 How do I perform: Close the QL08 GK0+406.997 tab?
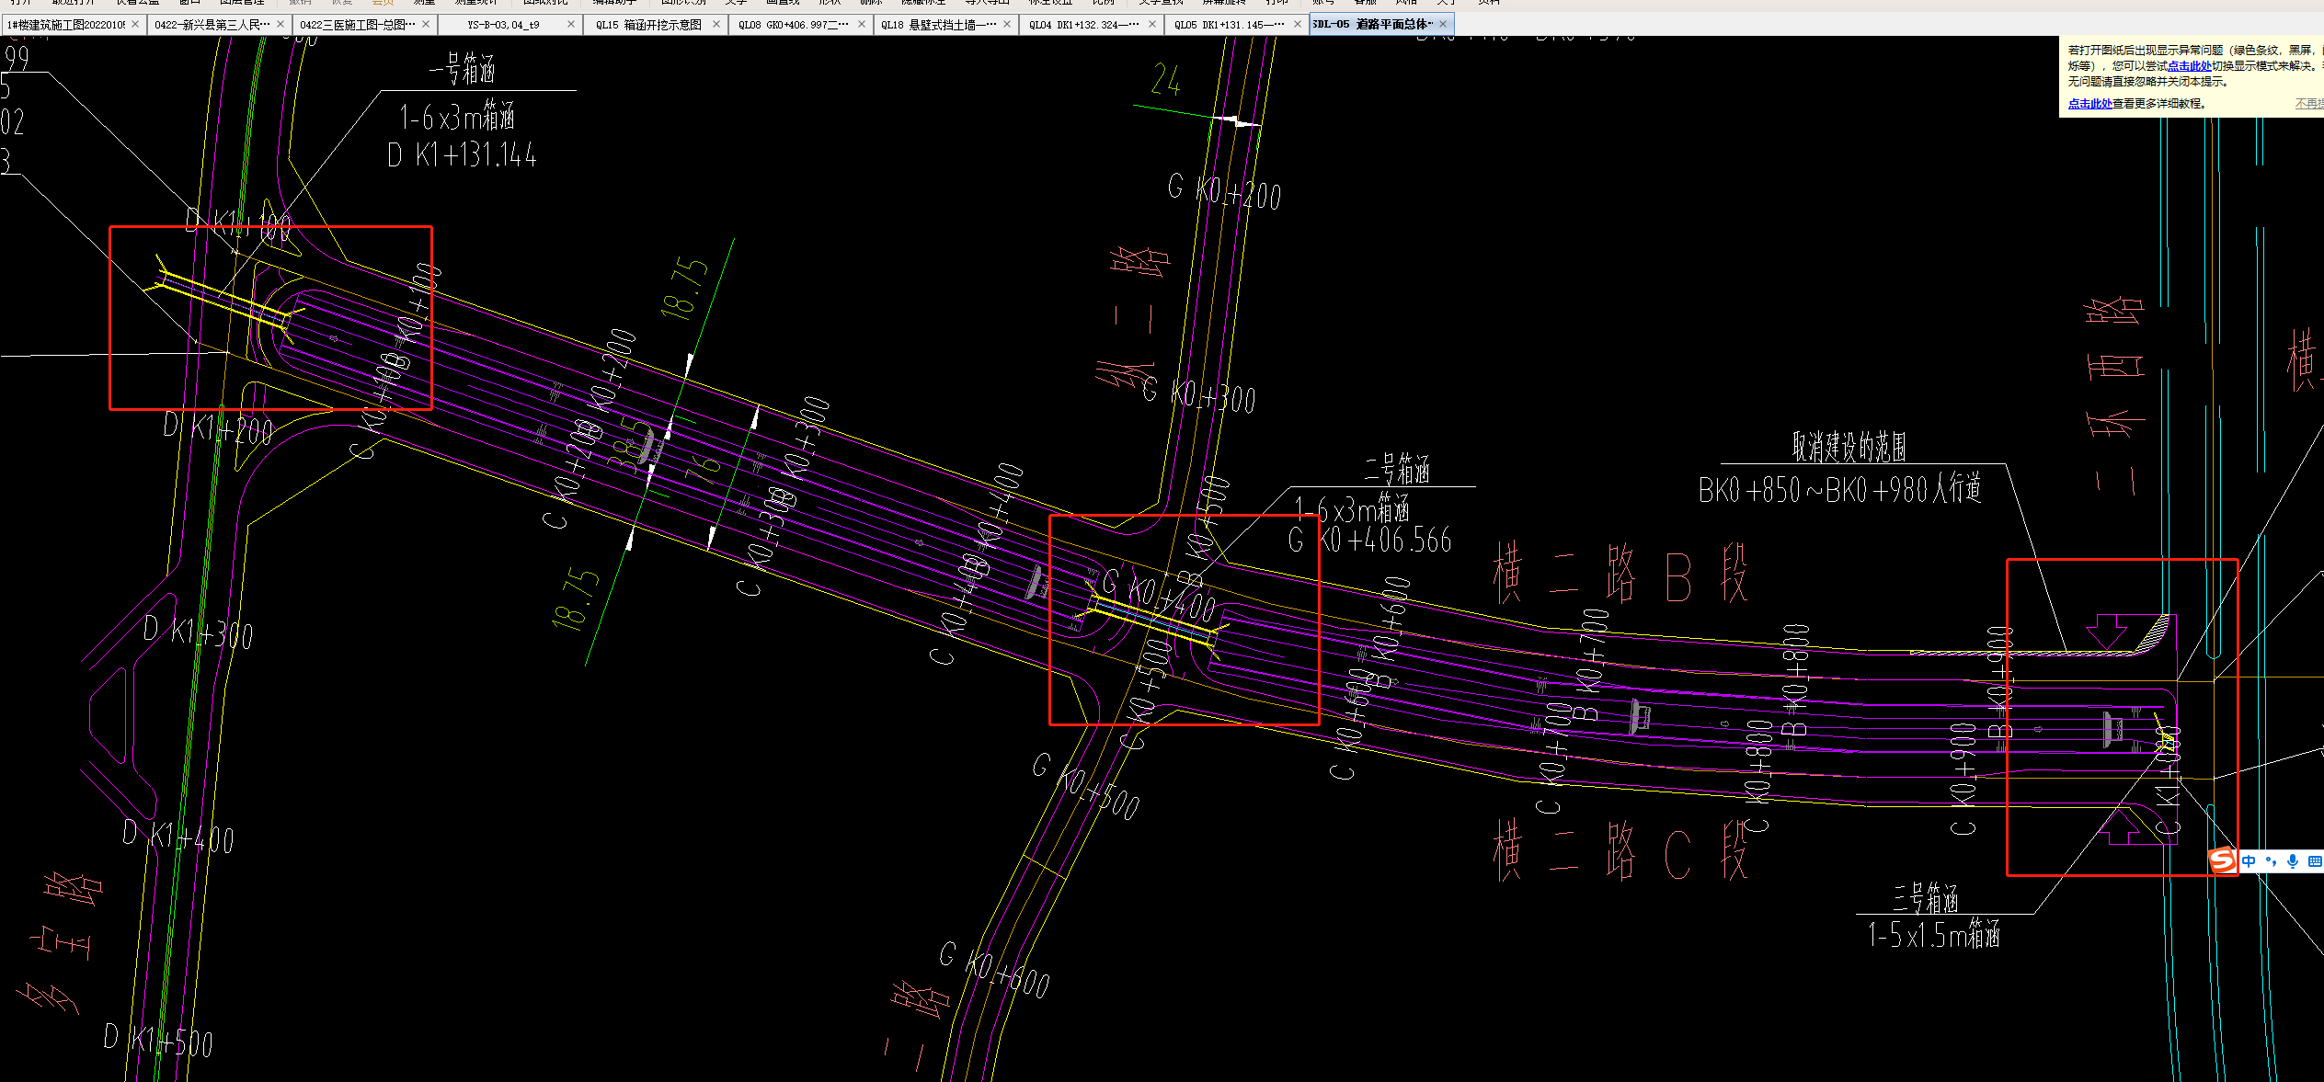point(862,24)
